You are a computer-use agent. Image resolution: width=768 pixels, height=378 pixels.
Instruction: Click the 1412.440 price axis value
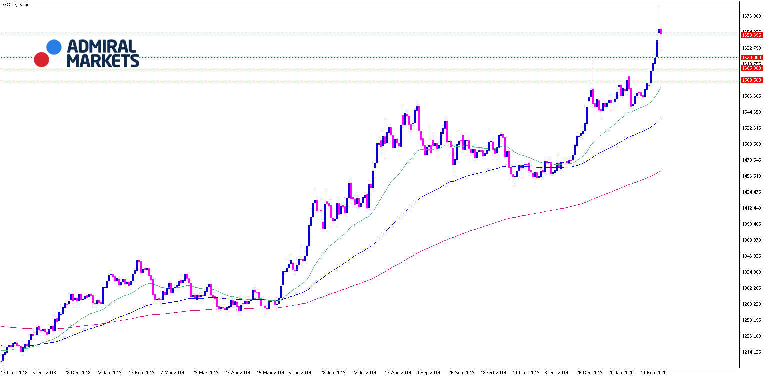point(752,208)
